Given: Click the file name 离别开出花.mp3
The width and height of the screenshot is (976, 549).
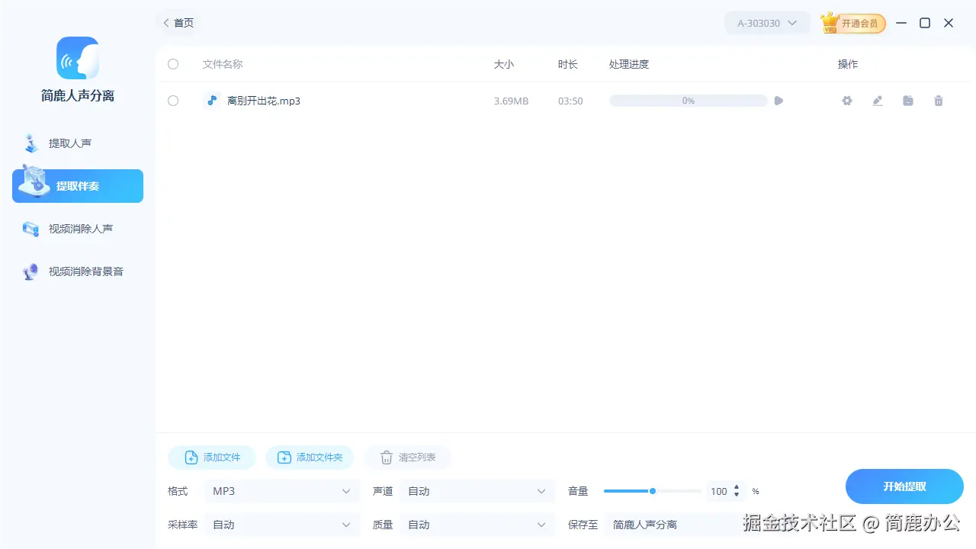Looking at the screenshot, I should pos(264,101).
